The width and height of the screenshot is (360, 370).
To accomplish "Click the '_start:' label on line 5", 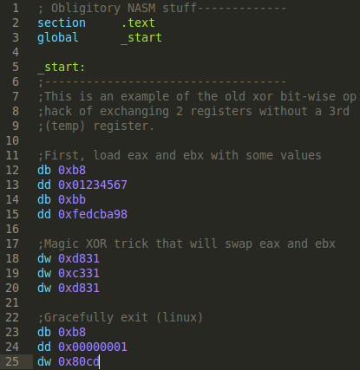I will tap(62, 68).
